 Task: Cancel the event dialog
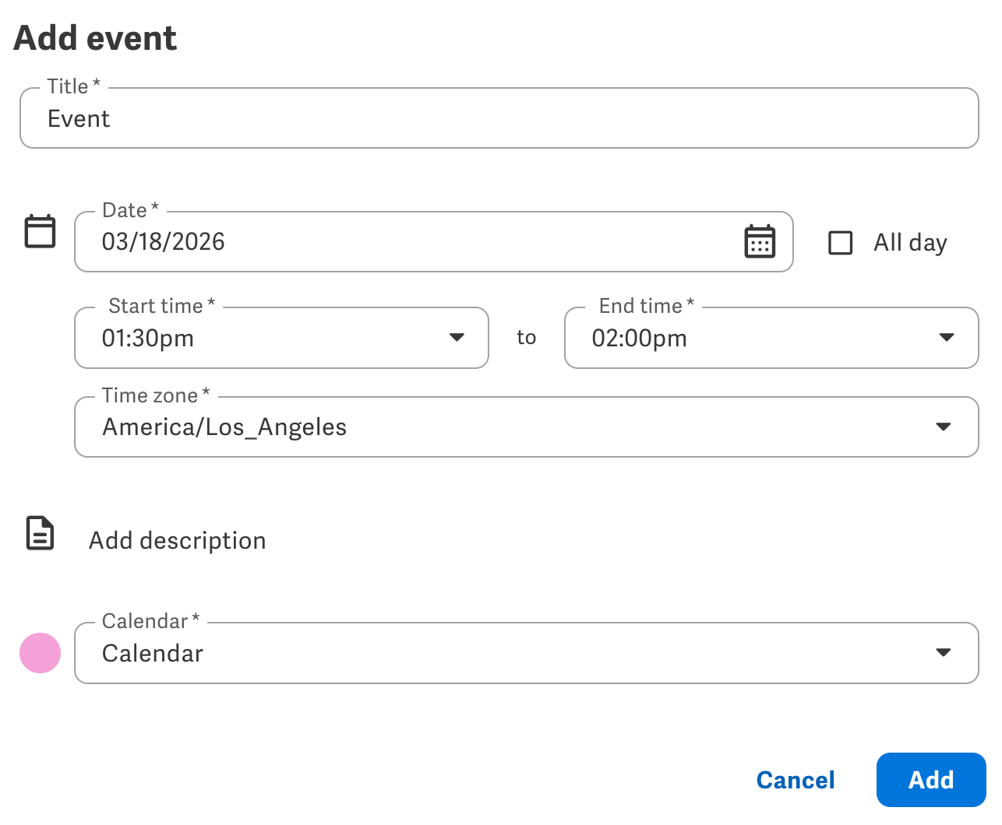tap(796, 780)
